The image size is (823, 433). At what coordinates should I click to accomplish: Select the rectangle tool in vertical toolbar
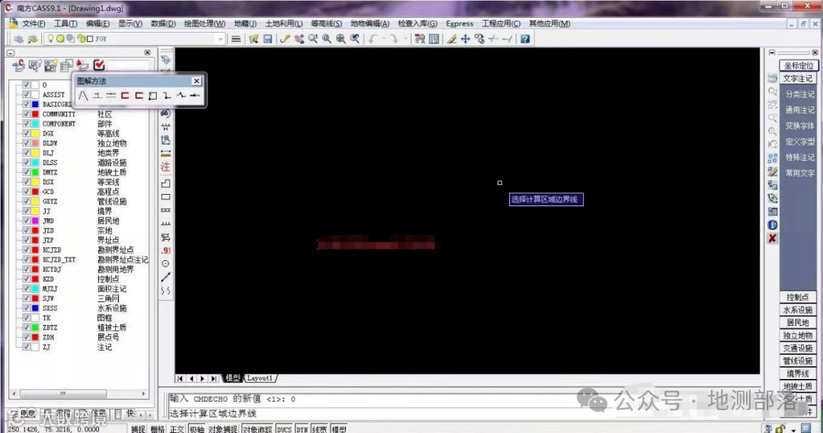165,197
